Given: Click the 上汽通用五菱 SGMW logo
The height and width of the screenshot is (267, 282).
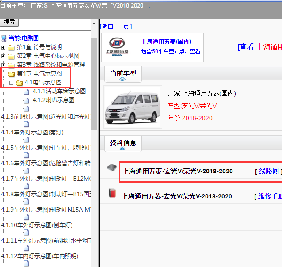Looking at the screenshot, I should 117,47.
